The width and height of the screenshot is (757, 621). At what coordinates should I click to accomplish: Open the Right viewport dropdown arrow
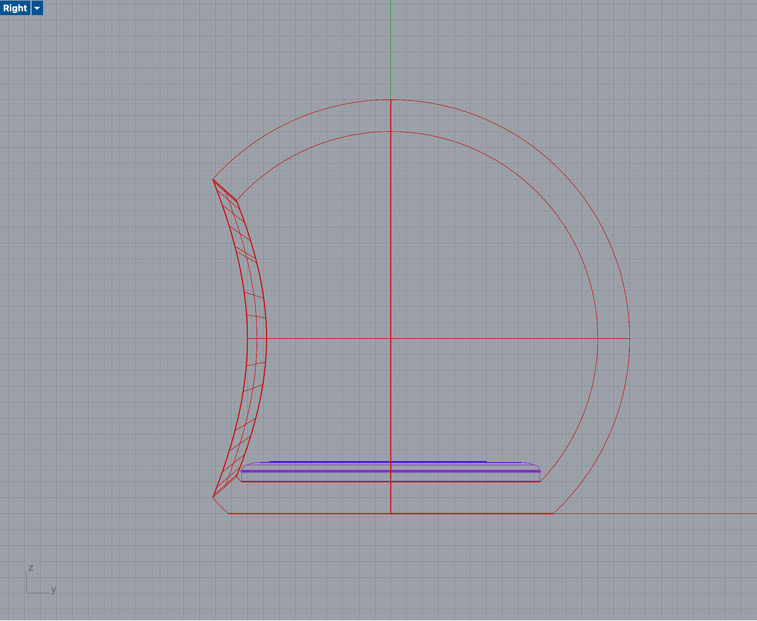pyautogui.click(x=37, y=8)
